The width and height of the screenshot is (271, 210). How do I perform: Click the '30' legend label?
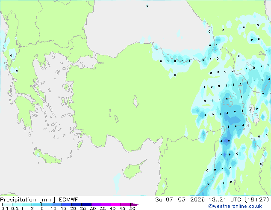coord(93,208)
